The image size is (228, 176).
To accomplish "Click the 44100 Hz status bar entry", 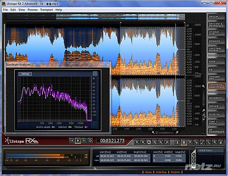I will pos(175,173).
